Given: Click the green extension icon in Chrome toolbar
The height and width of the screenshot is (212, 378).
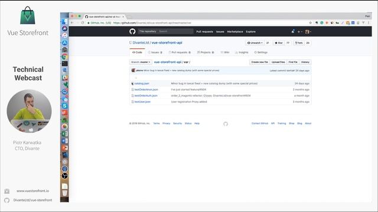Looking at the screenshot, I should (321, 22).
